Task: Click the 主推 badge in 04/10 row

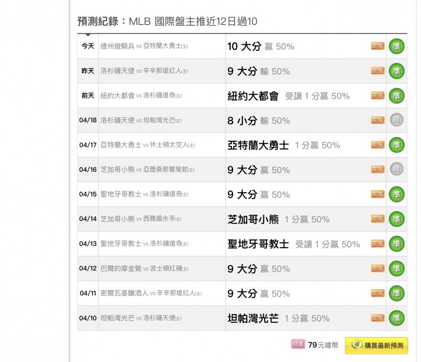Action: 378,318
